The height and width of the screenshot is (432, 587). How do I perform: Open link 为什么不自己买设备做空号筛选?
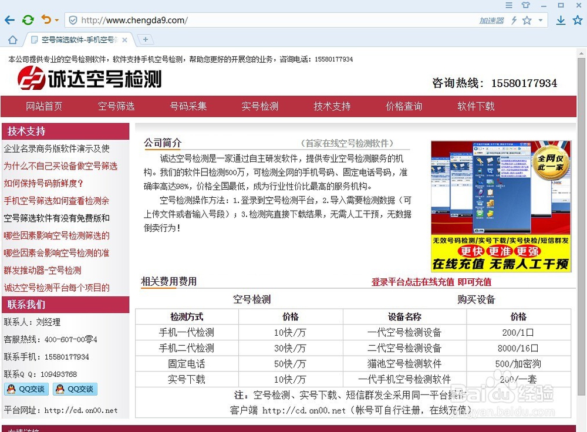[x=60, y=166]
